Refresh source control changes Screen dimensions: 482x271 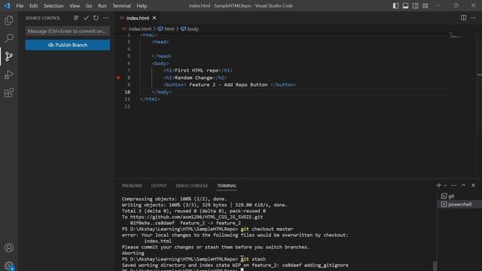[96, 18]
